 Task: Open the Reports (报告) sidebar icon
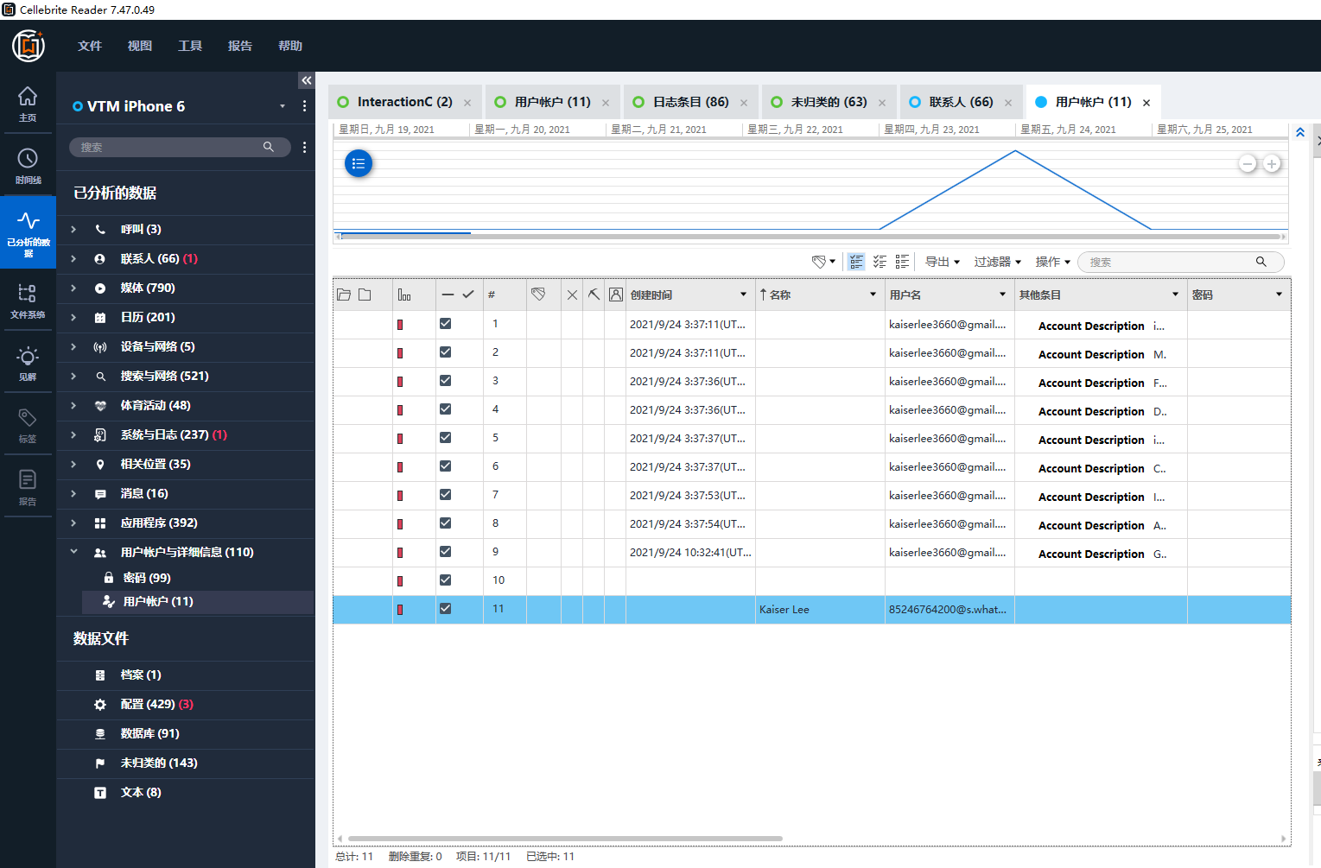click(x=28, y=487)
